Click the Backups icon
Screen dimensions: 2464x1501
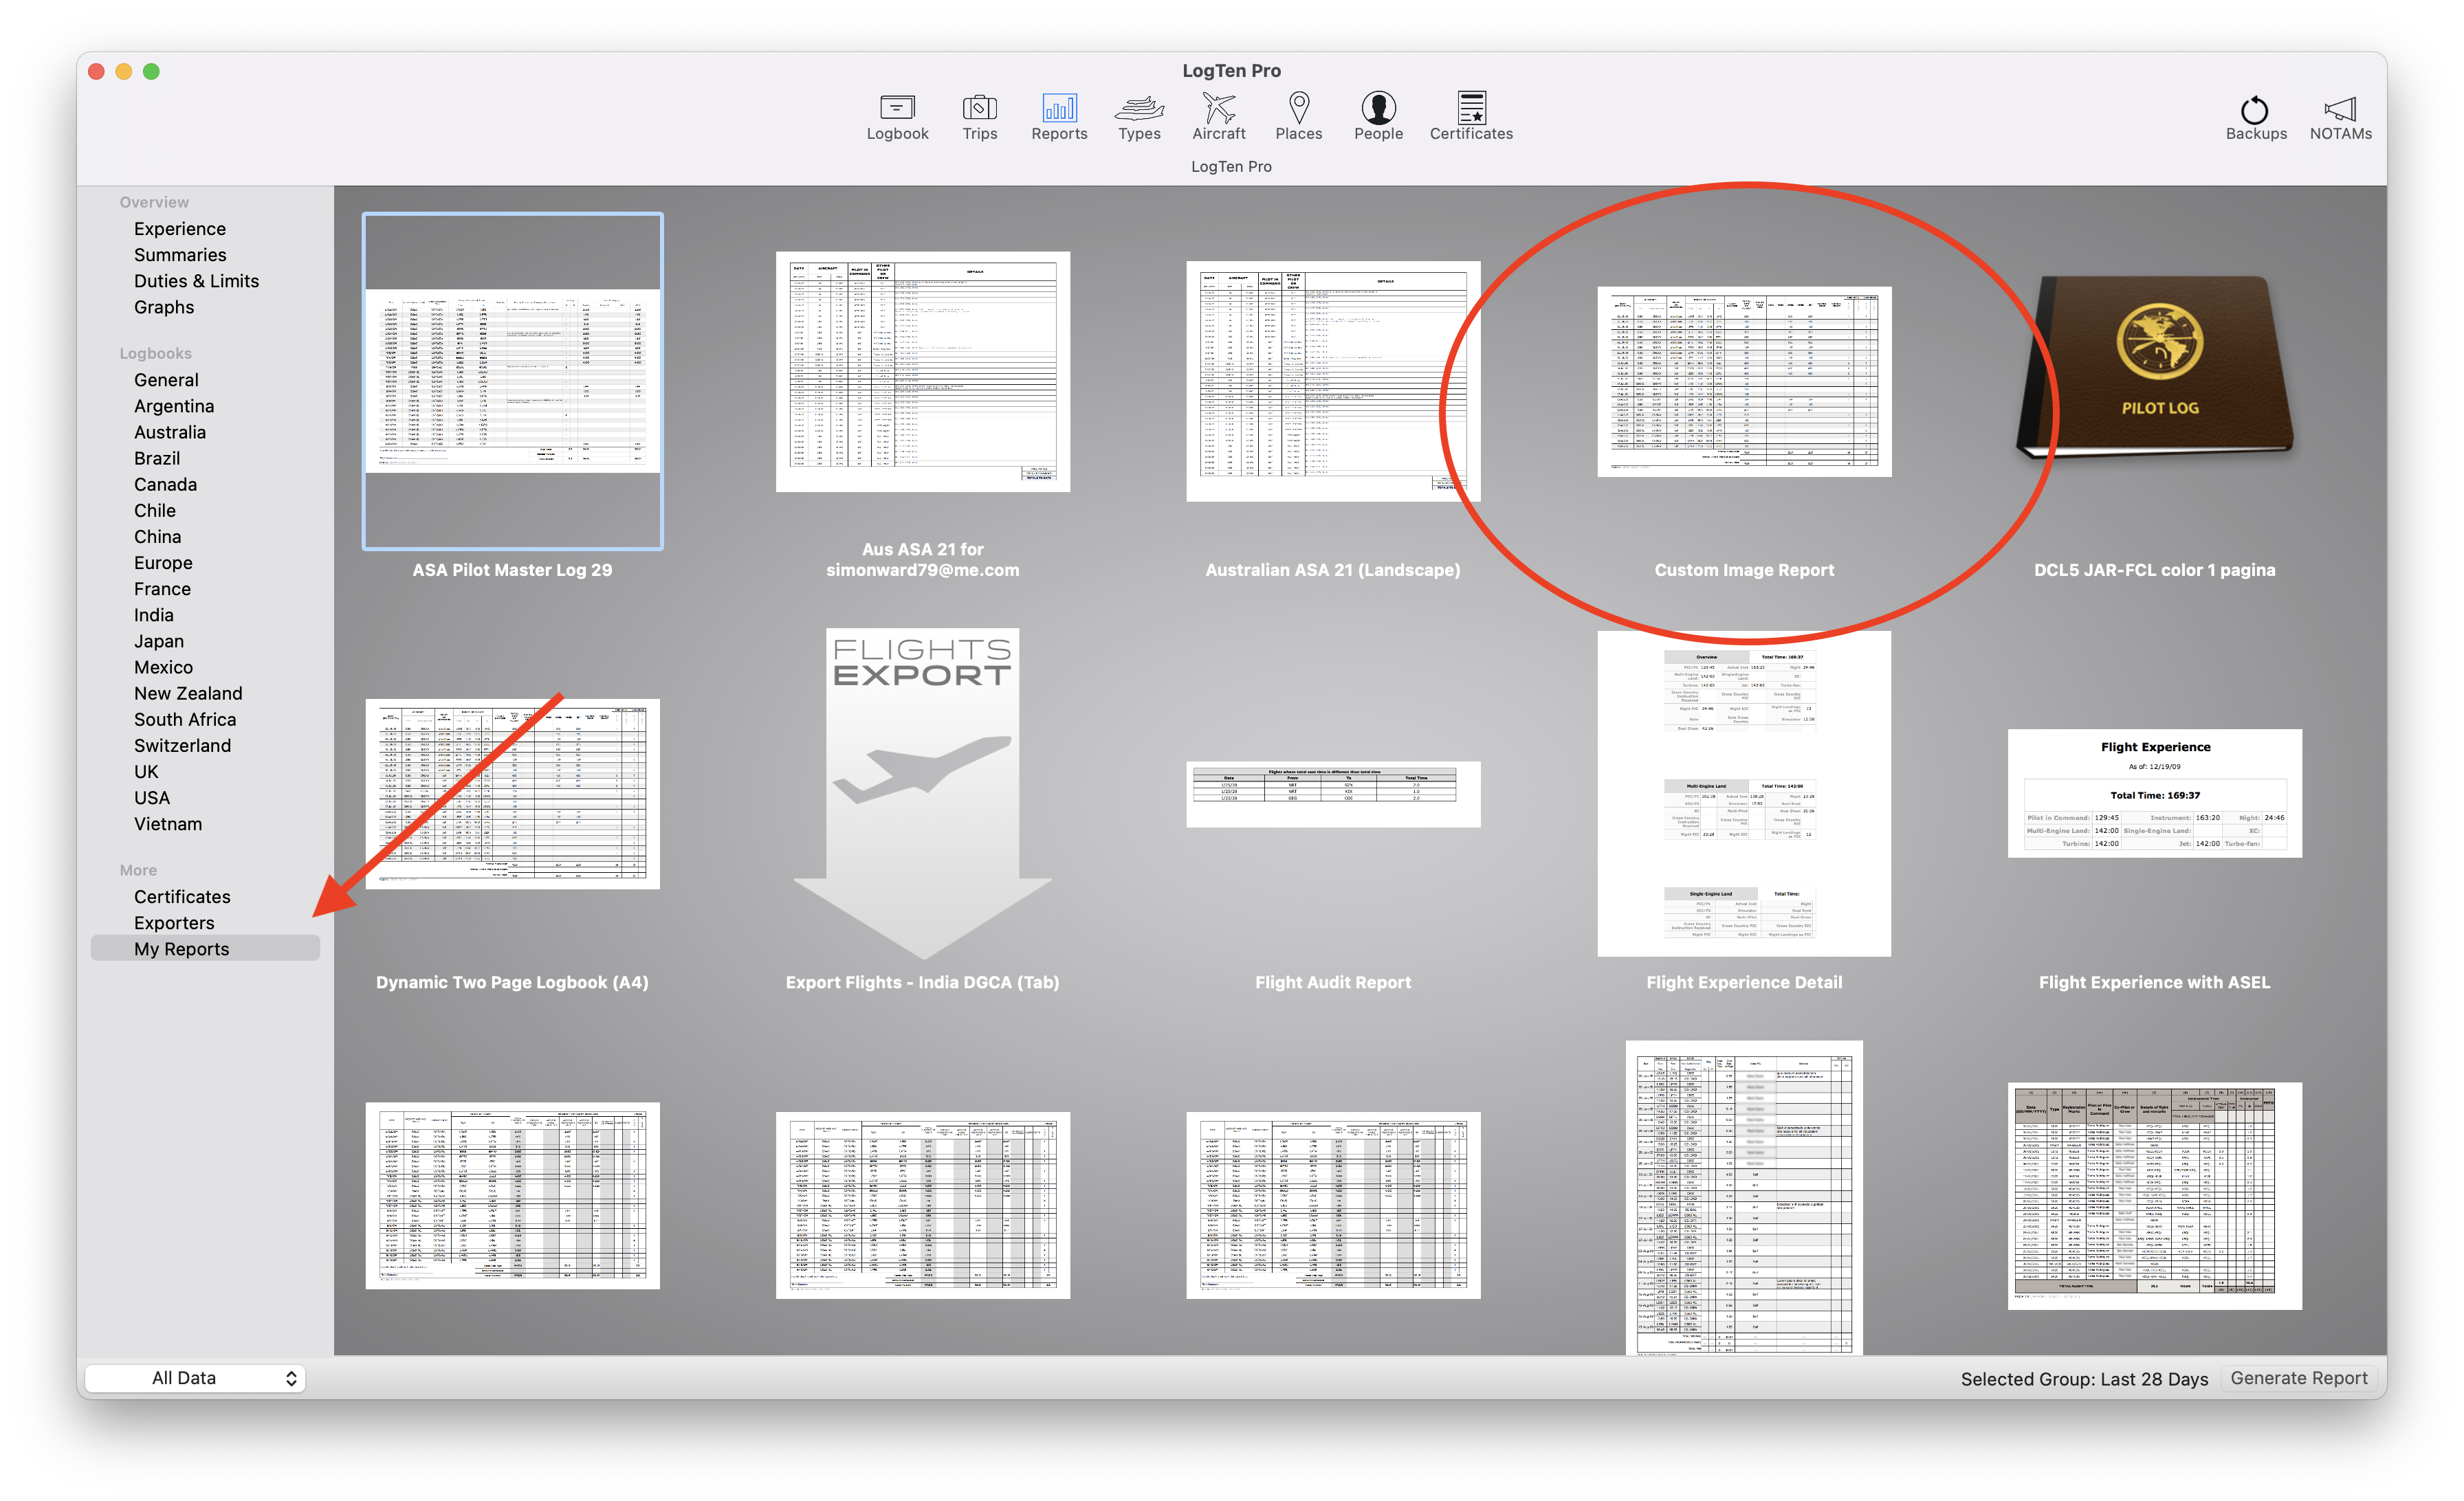point(2255,117)
